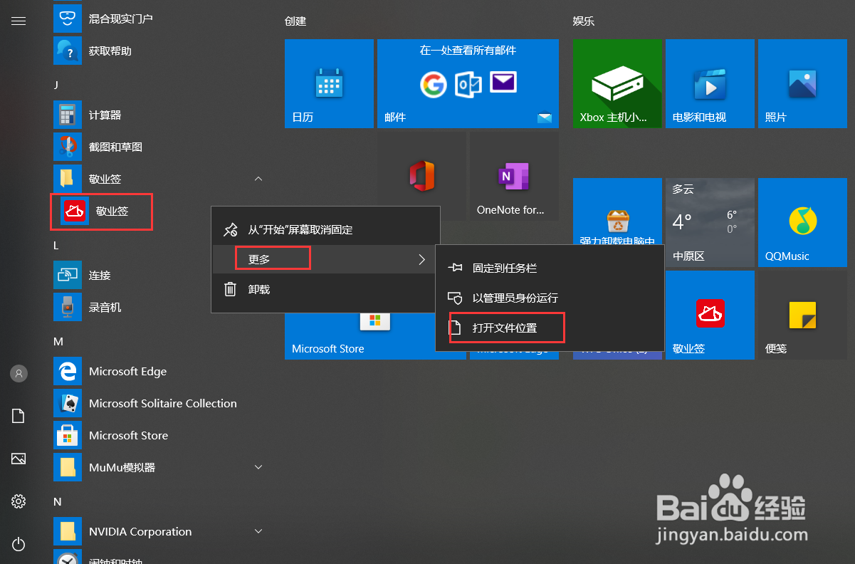This screenshot has width=855, height=564.
Task: Open the 敬业签 tile in 娱乐 group
Action: pyautogui.click(x=710, y=315)
